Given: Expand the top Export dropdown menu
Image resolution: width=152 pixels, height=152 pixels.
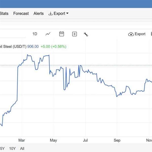Looking at the screenshot, I should pos(59,13).
